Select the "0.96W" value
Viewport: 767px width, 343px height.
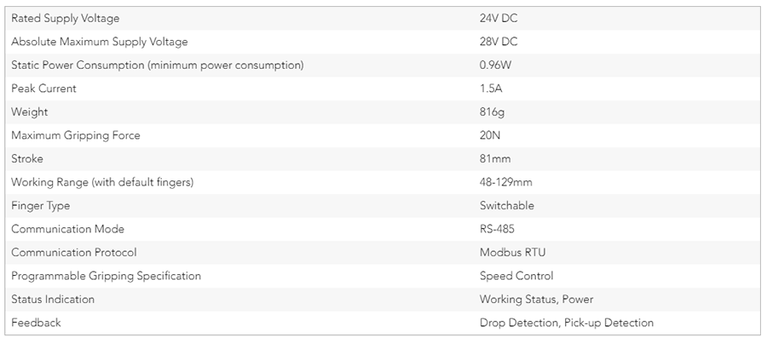pyautogui.click(x=496, y=66)
